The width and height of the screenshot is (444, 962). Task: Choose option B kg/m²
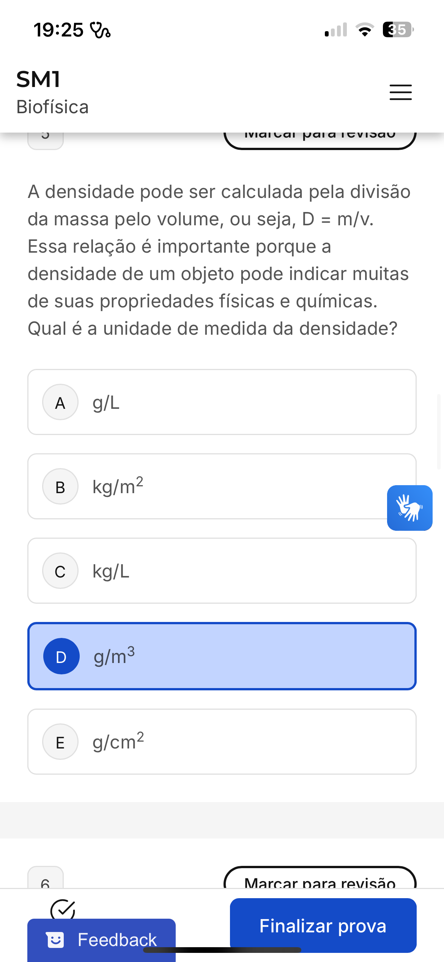click(205, 486)
